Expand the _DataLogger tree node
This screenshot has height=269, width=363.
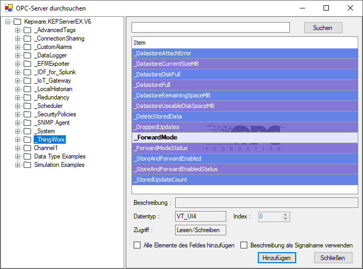click(17, 55)
